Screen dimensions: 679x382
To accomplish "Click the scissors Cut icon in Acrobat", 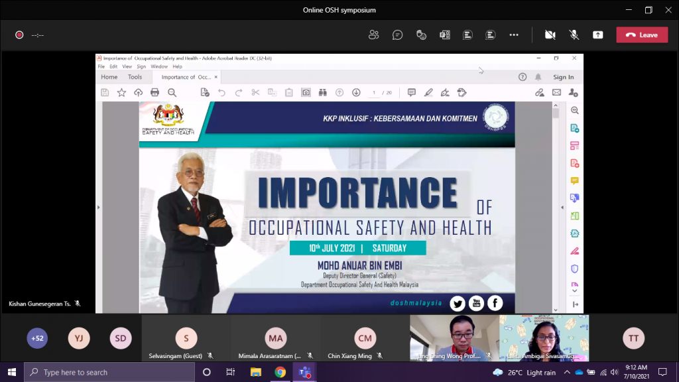I will (x=255, y=92).
